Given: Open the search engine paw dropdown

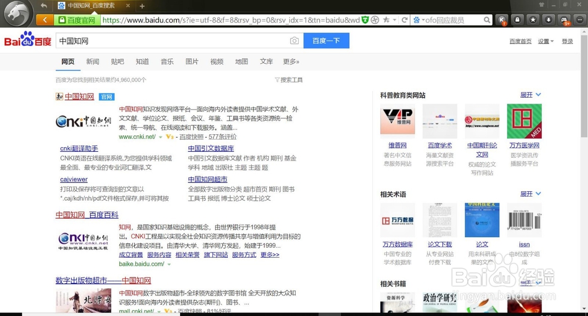Looking at the screenshot, I should coord(418,20).
